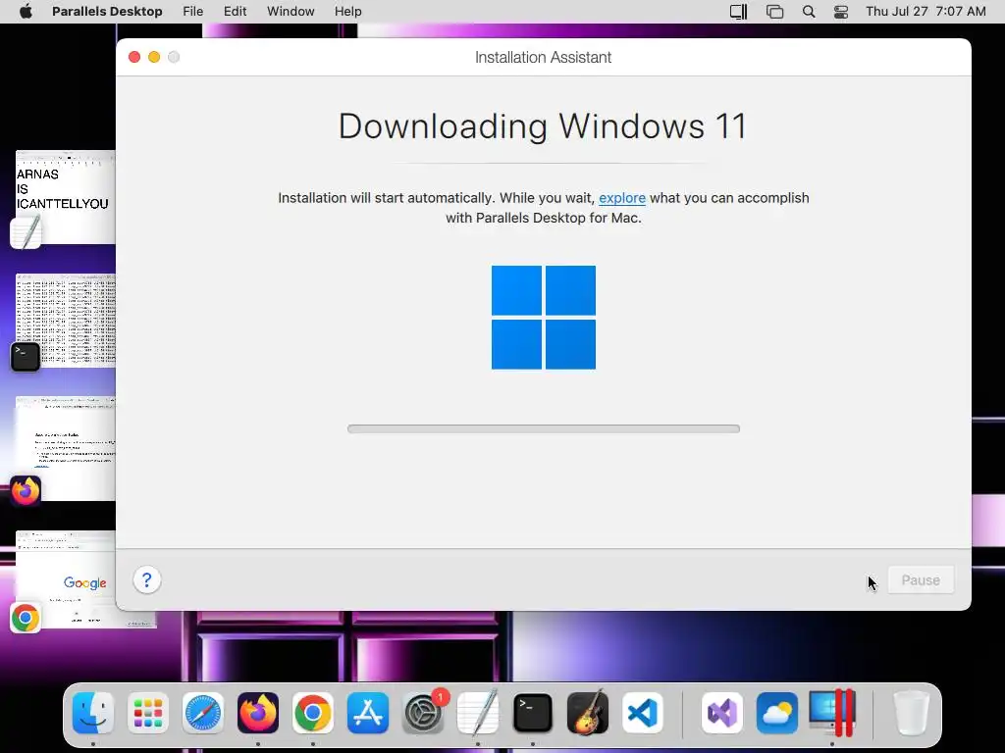Click the Installation Assistant title text
This screenshot has width=1005, height=753.
tap(543, 57)
